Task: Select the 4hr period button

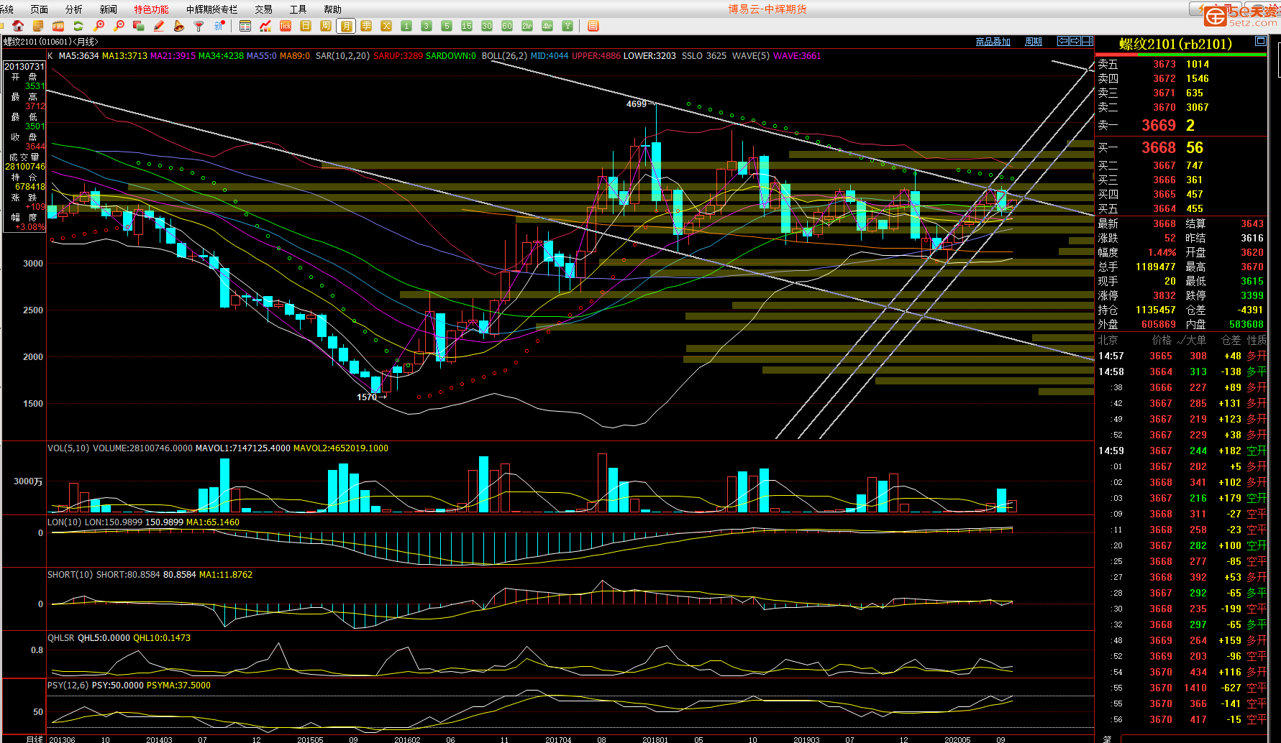Action: [x=547, y=26]
